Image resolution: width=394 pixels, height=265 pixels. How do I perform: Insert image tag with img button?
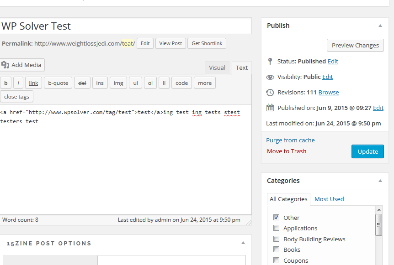[118, 83]
